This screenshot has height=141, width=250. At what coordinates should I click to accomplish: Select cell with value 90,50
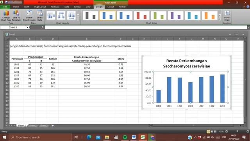(x=87, y=87)
